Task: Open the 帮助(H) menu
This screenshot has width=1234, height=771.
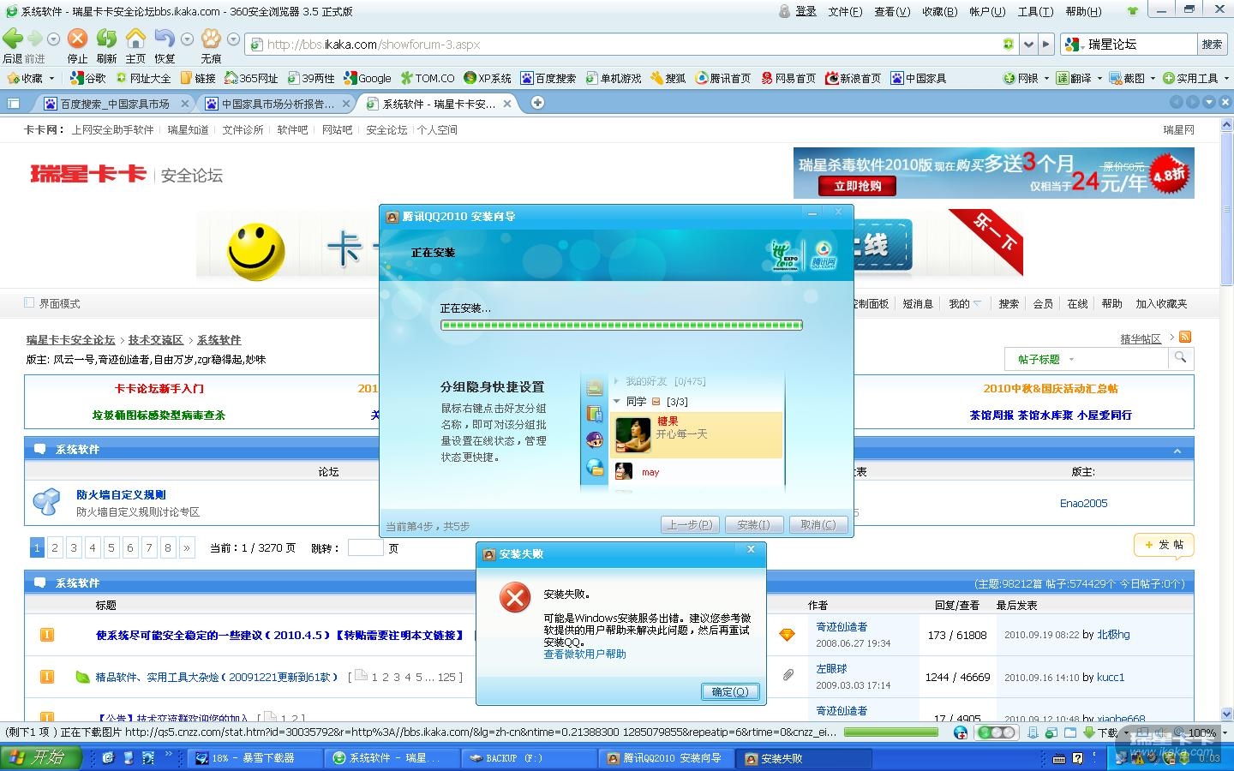Action: (1083, 11)
